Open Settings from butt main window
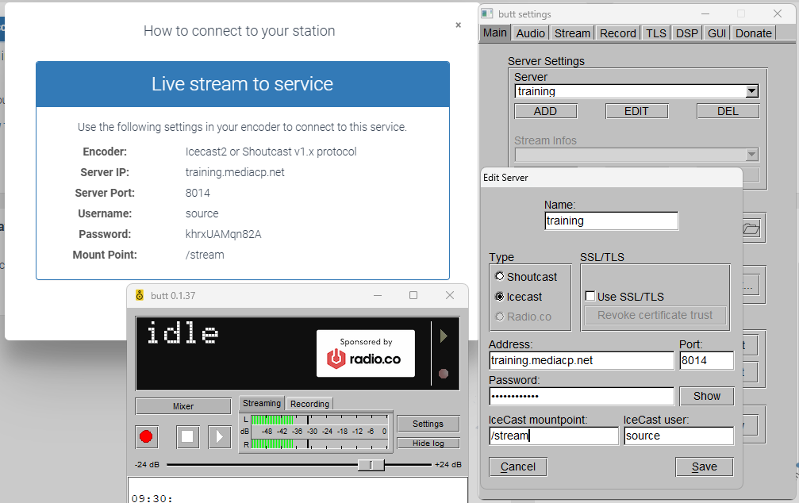 pos(428,424)
